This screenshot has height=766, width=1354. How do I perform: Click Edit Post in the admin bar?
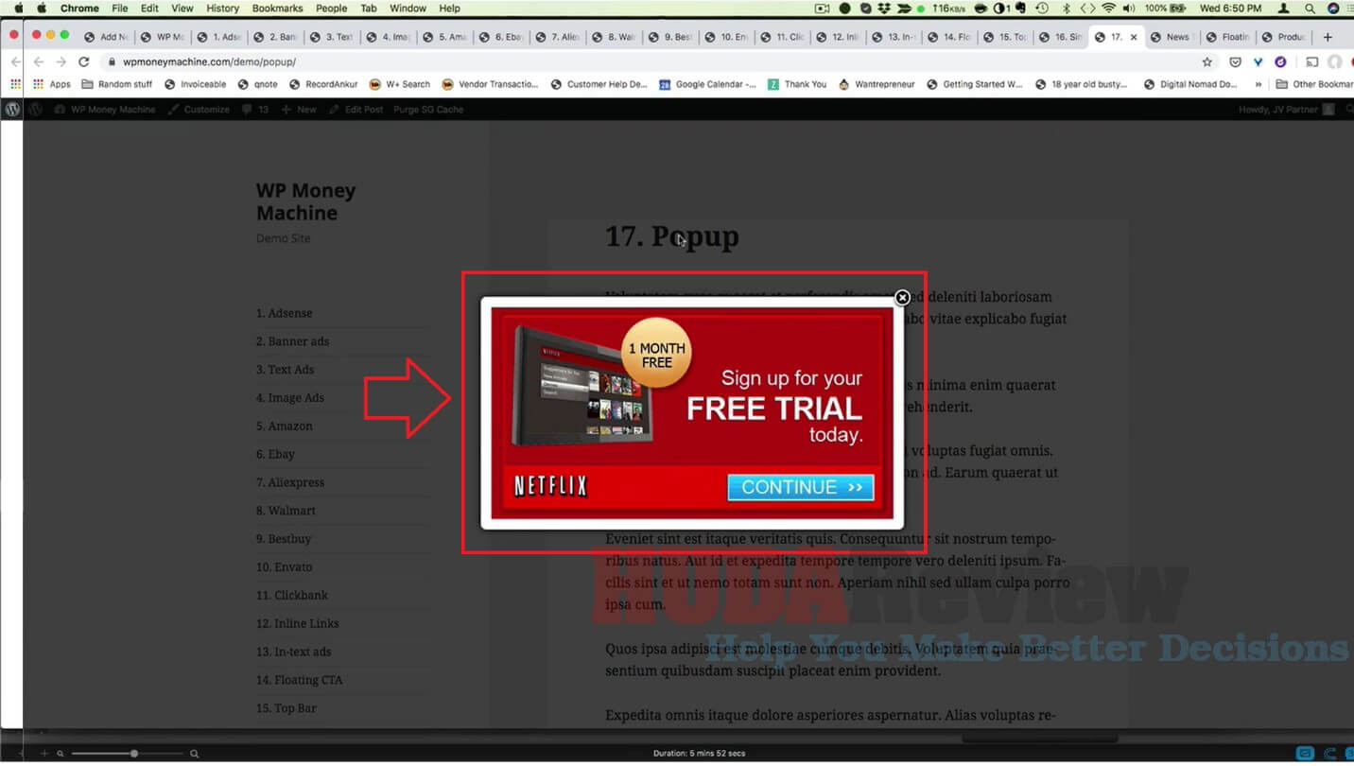pyautogui.click(x=356, y=110)
